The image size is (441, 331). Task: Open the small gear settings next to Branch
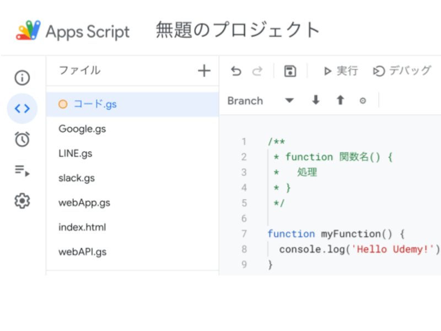pyautogui.click(x=363, y=101)
